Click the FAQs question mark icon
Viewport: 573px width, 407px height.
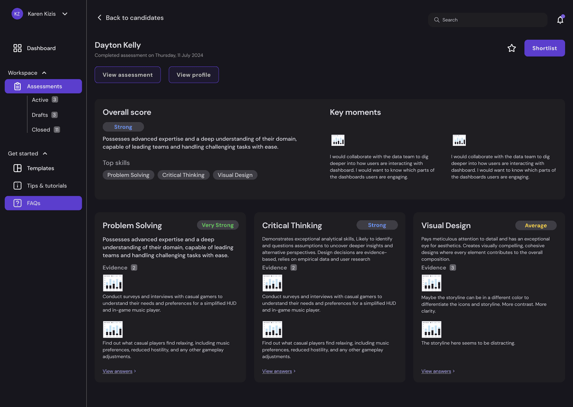pos(18,203)
